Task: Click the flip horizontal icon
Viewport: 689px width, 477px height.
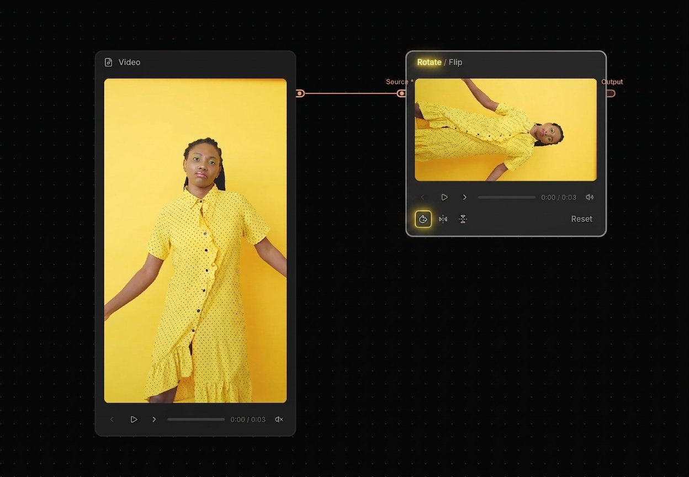Action: coord(443,219)
